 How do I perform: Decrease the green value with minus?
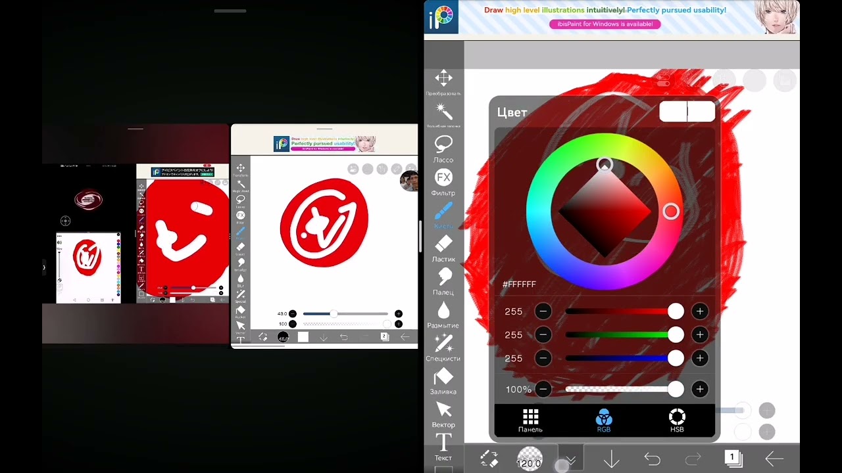point(543,335)
